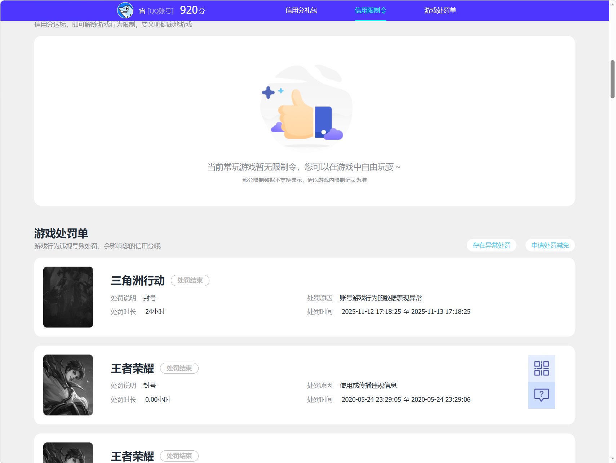The width and height of the screenshot is (616, 463).
Task: Click the reason 账号游戏行为的数据表现异常
Action: coord(381,298)
